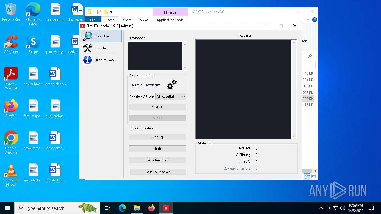
Task: Click inside the Keyword text box
Action: 155,56
